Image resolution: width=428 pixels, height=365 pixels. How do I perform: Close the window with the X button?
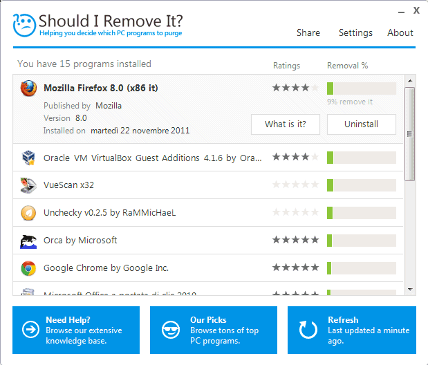[416, 10]
